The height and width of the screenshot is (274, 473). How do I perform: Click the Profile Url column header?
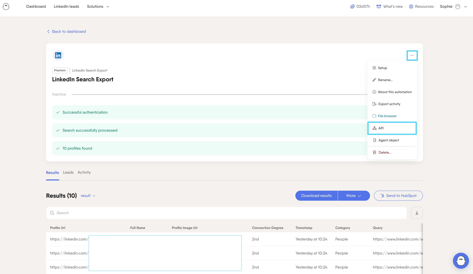click(x=58, y=228)
